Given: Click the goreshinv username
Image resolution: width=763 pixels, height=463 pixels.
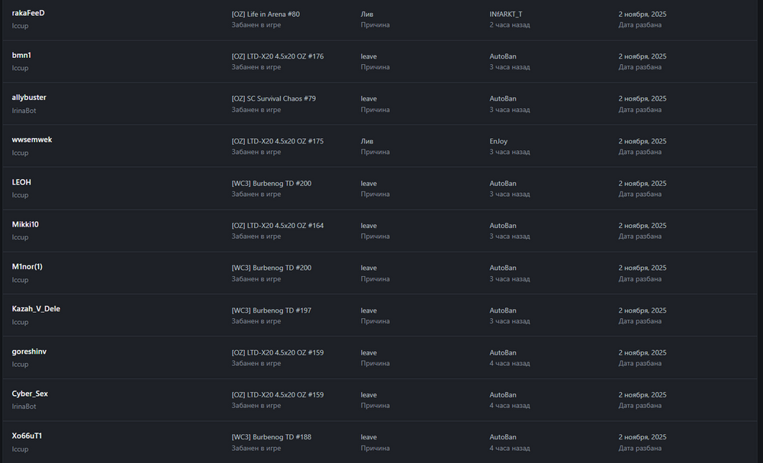Looking at the screenshot, I should [x=29, y=352].
